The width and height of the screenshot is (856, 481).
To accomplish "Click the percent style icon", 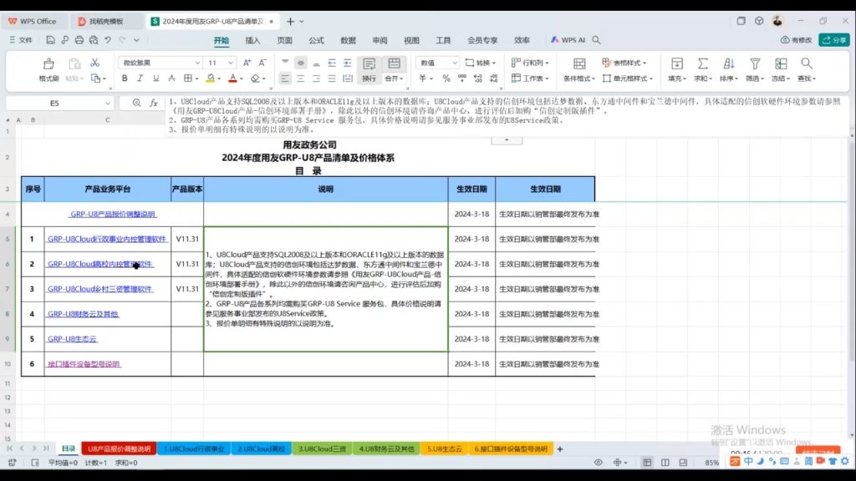I will 446,78.
